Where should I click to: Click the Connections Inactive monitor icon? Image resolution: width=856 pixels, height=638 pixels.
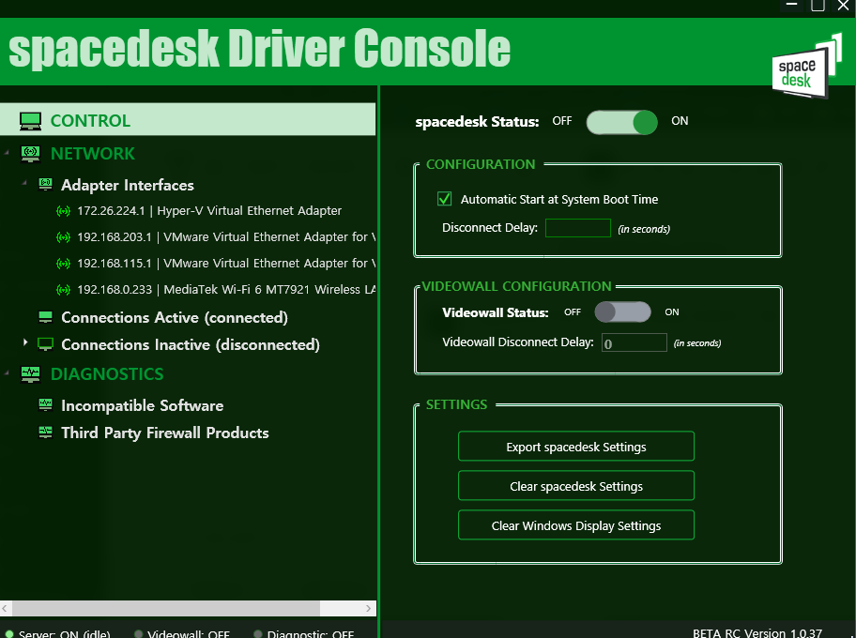pos(46,344)
